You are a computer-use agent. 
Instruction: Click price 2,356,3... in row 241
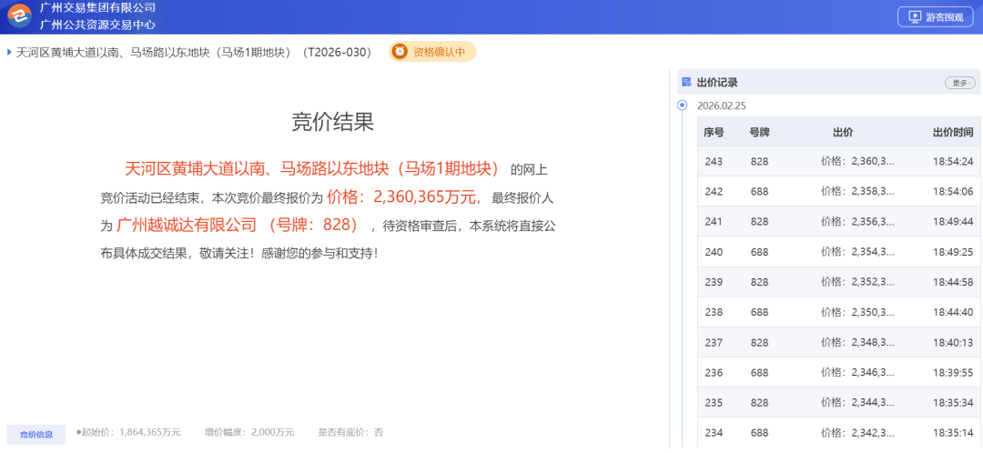(x=857, y=222)
